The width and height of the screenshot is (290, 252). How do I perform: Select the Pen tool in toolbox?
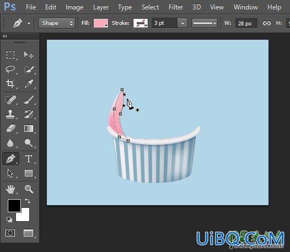click(10, 159)
